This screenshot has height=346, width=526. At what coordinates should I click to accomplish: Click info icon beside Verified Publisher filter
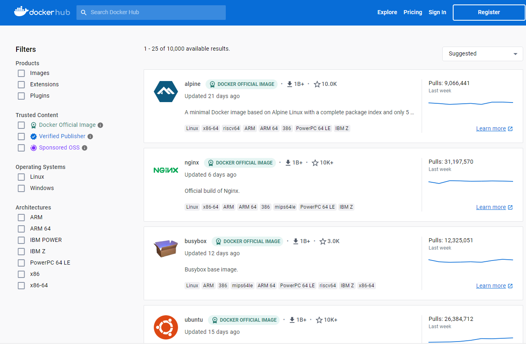[x=90, y=137]
